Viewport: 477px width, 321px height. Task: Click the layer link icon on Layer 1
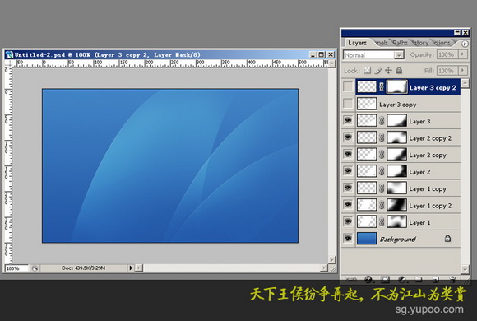point(382,222)
